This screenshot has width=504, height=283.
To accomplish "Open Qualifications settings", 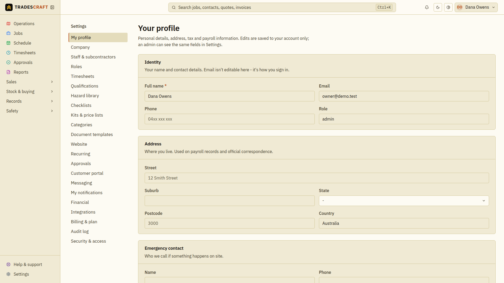I will (x=98, y=86).
